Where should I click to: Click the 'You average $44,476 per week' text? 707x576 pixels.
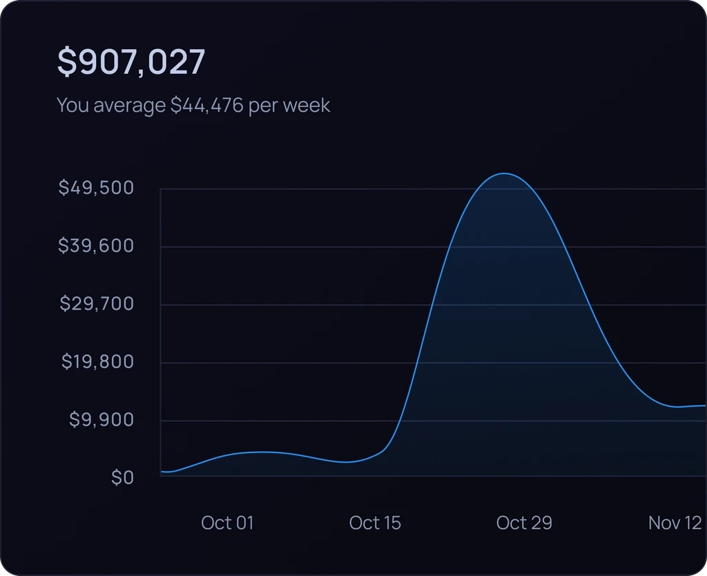click(193, 105)
